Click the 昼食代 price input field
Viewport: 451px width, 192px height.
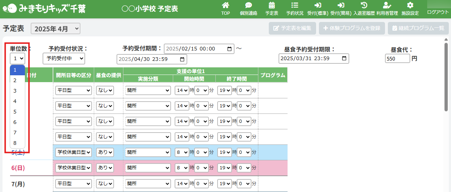[x=397, y=58]
